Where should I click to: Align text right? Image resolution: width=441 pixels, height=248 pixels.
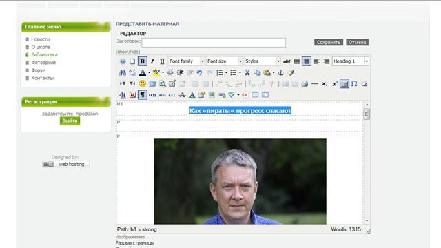click(326, 61)
